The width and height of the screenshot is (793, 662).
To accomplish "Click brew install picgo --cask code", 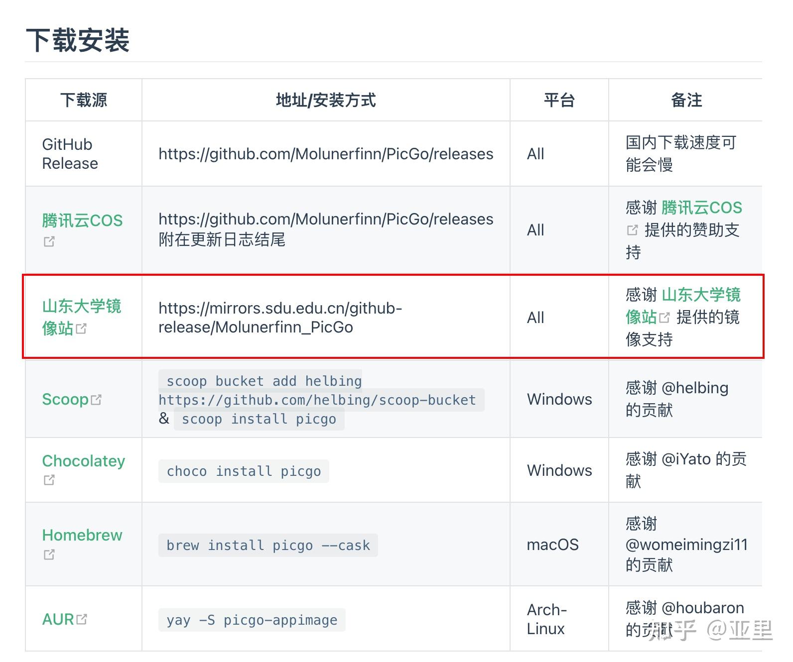I will coord(268,545).
